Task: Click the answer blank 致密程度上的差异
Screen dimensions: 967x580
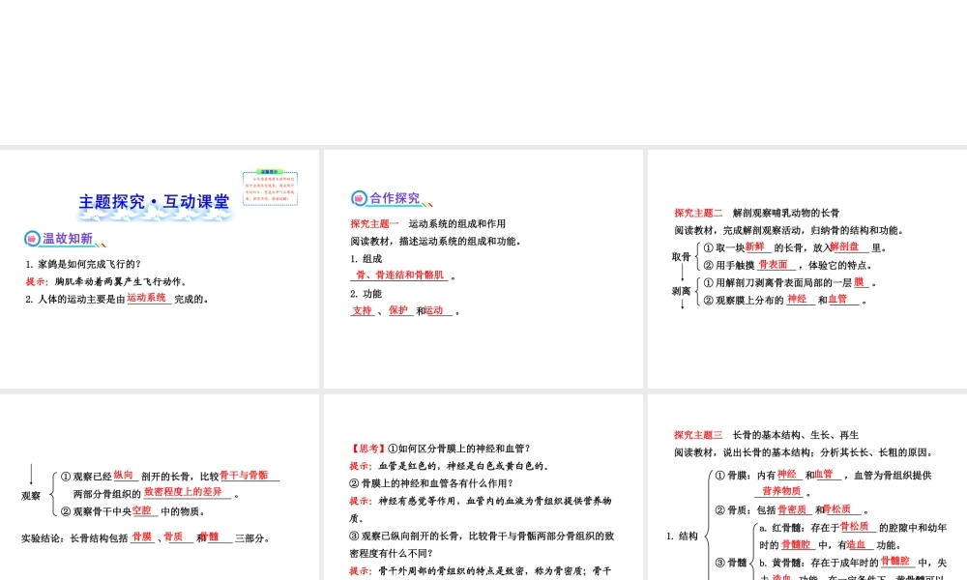Action: 183,492
